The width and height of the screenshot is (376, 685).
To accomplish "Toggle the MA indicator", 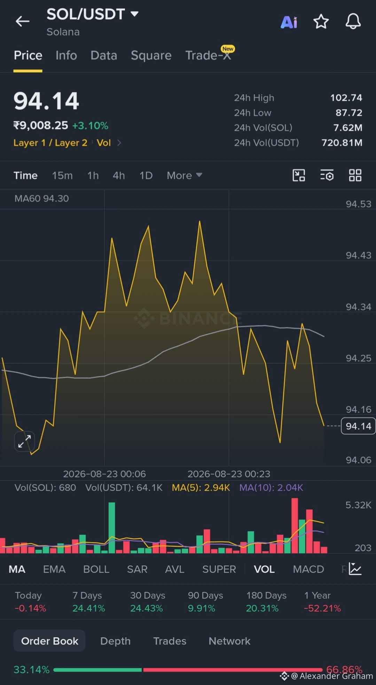I will pos(17,569).
